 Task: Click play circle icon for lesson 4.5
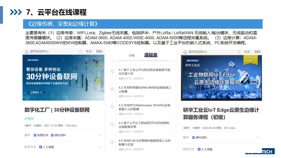112,142
